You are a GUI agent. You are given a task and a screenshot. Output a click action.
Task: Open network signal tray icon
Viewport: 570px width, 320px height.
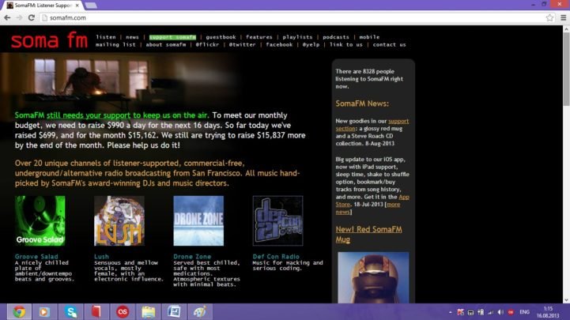pos(491,312)
